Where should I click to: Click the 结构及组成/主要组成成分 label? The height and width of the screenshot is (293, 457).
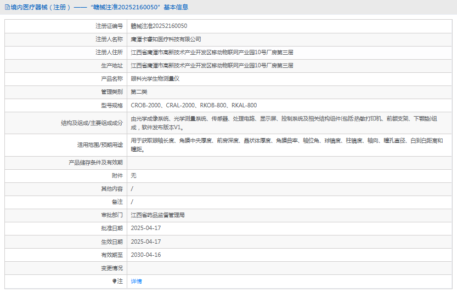coord(92,123)
